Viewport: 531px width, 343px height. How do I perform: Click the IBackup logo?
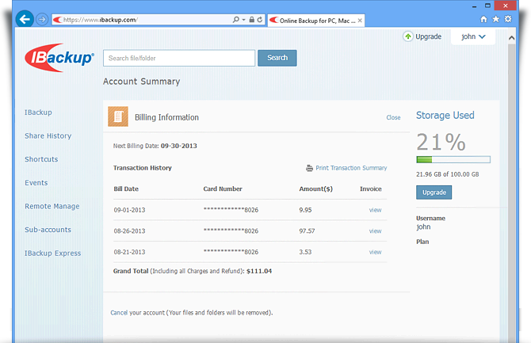[x=59, y=58]
